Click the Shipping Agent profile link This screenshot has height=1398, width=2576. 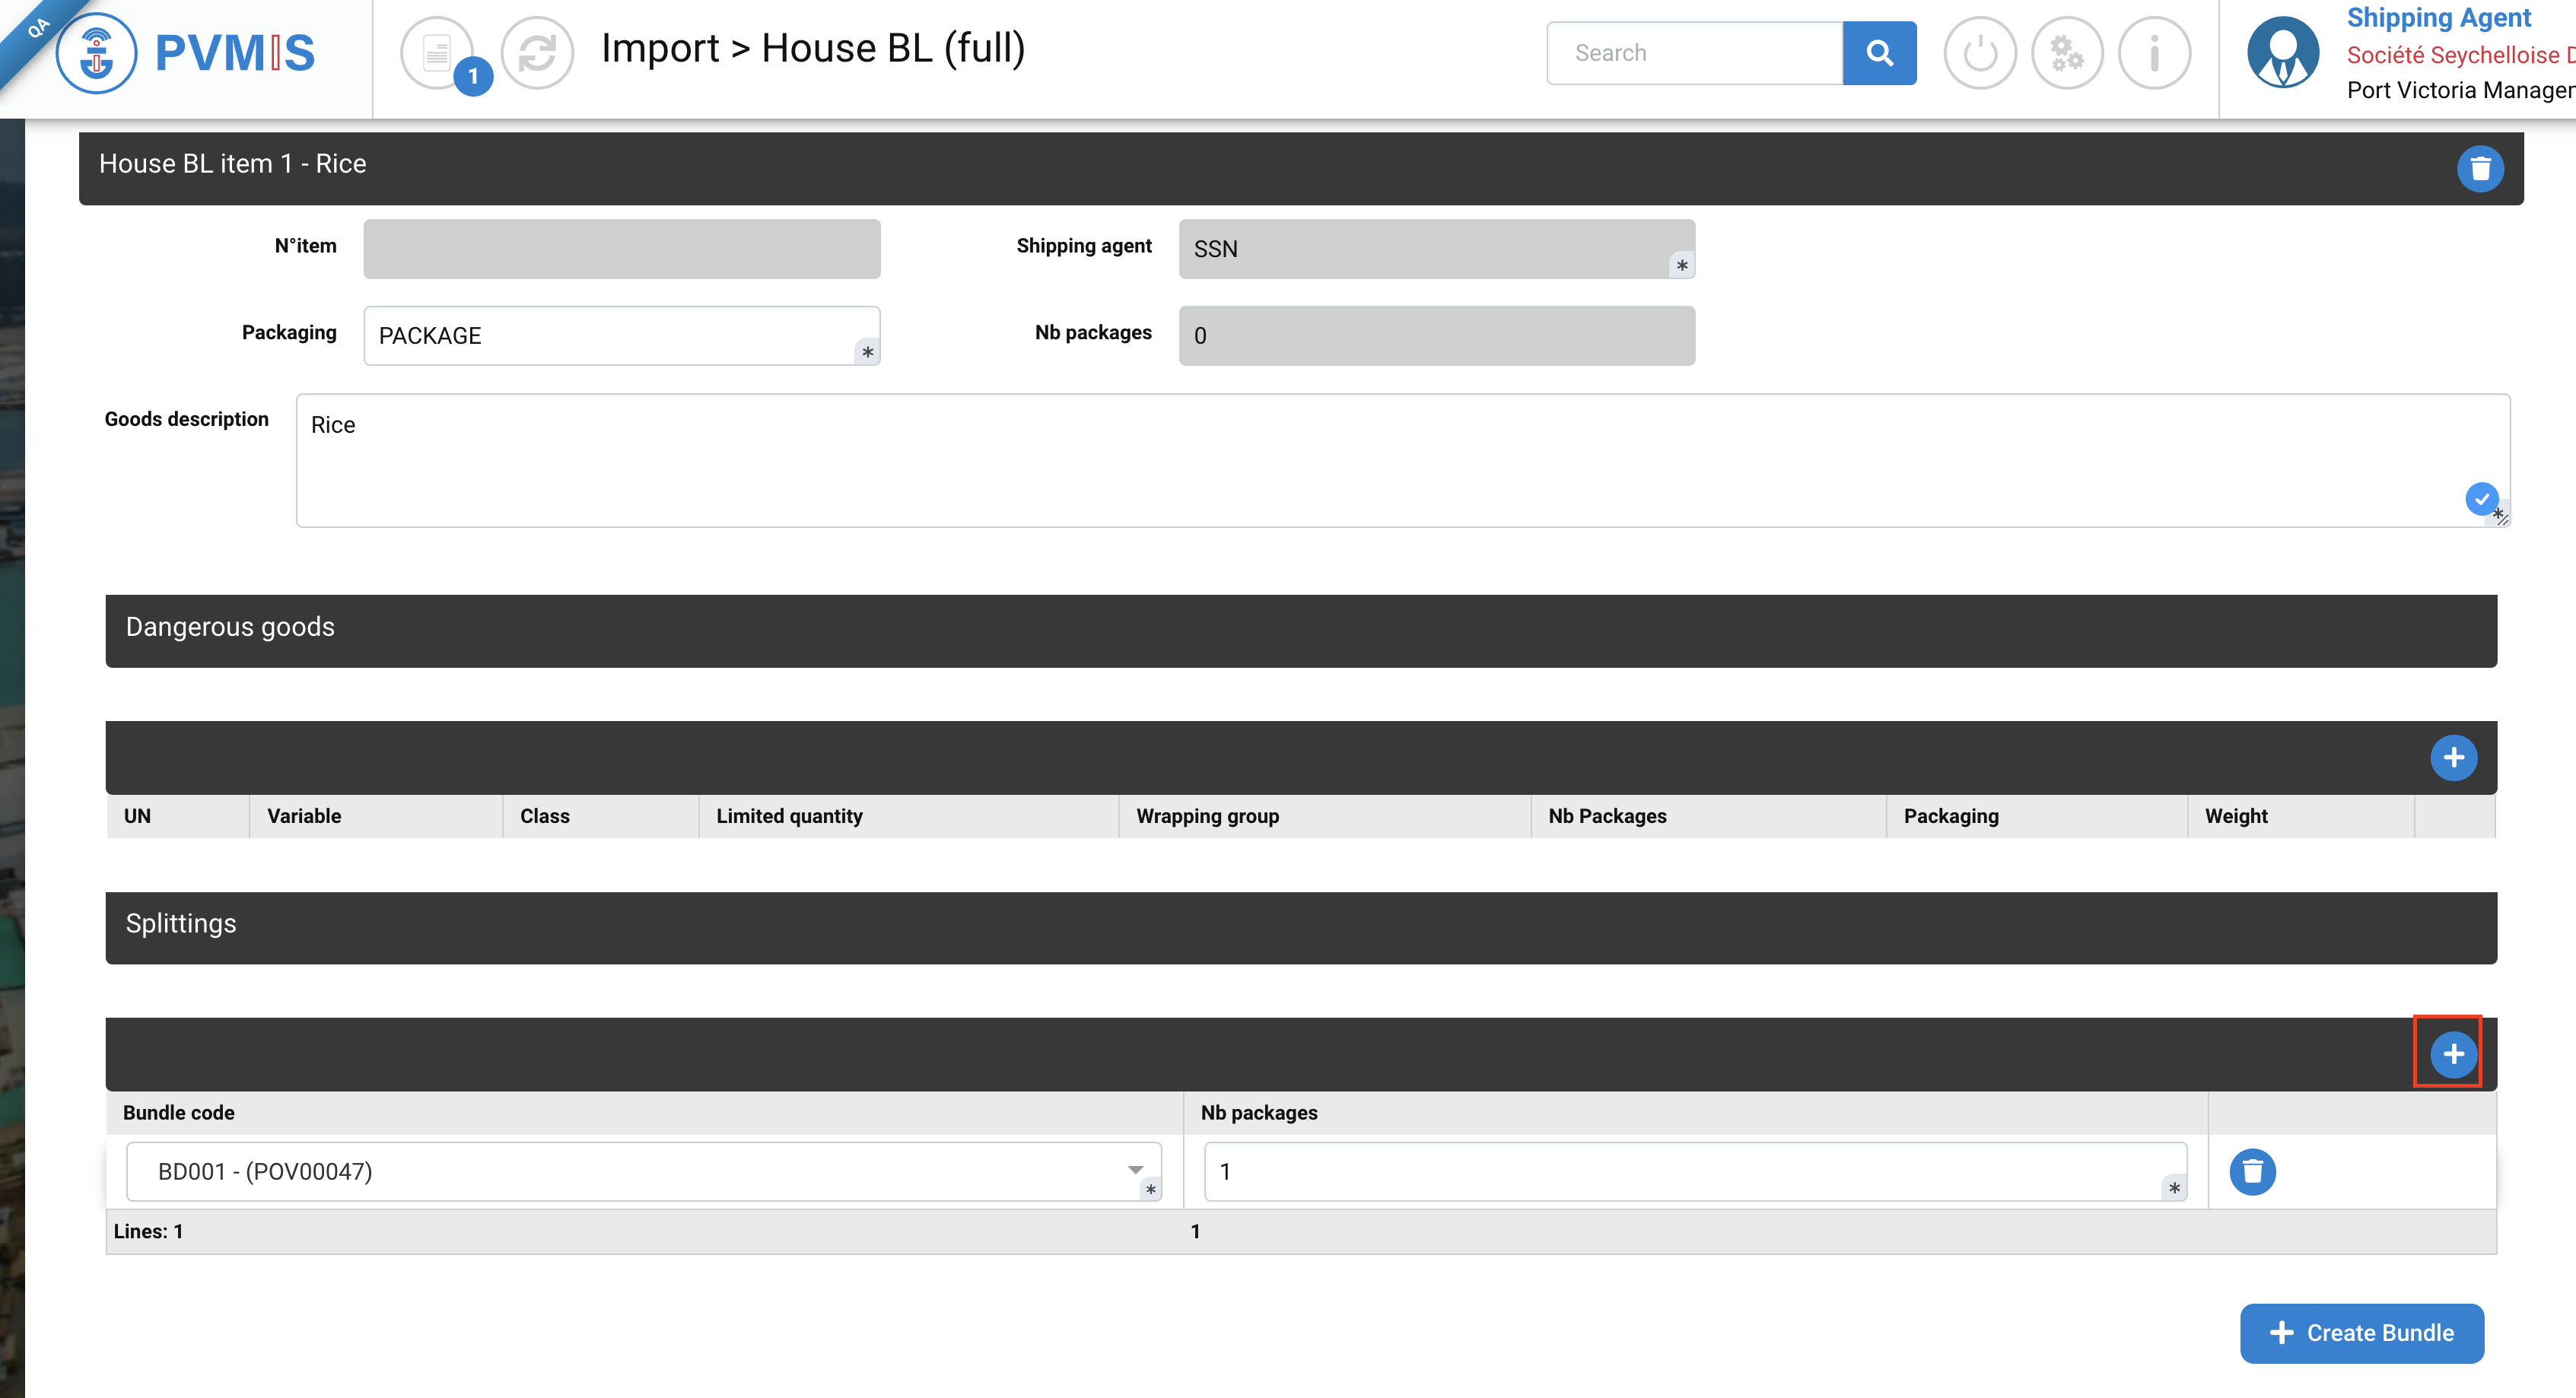[x=2438, y=18]
